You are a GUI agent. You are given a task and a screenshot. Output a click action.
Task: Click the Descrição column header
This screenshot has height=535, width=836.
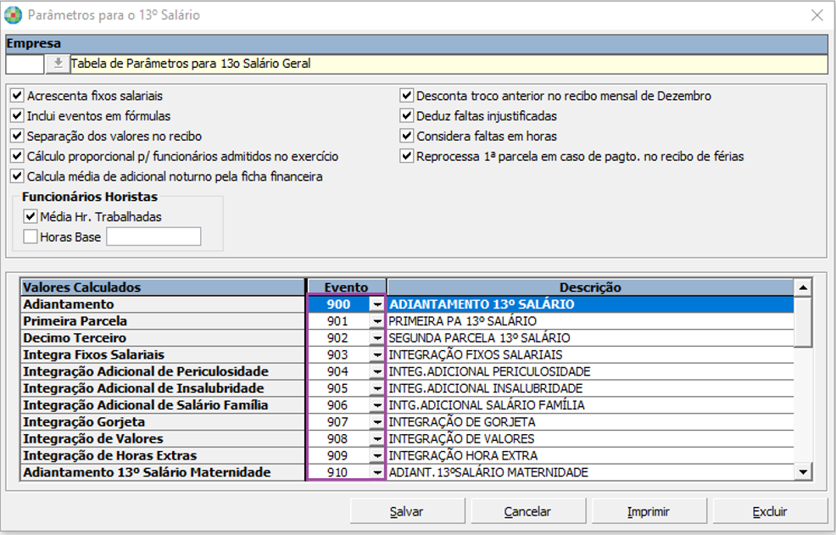[590, 287]
